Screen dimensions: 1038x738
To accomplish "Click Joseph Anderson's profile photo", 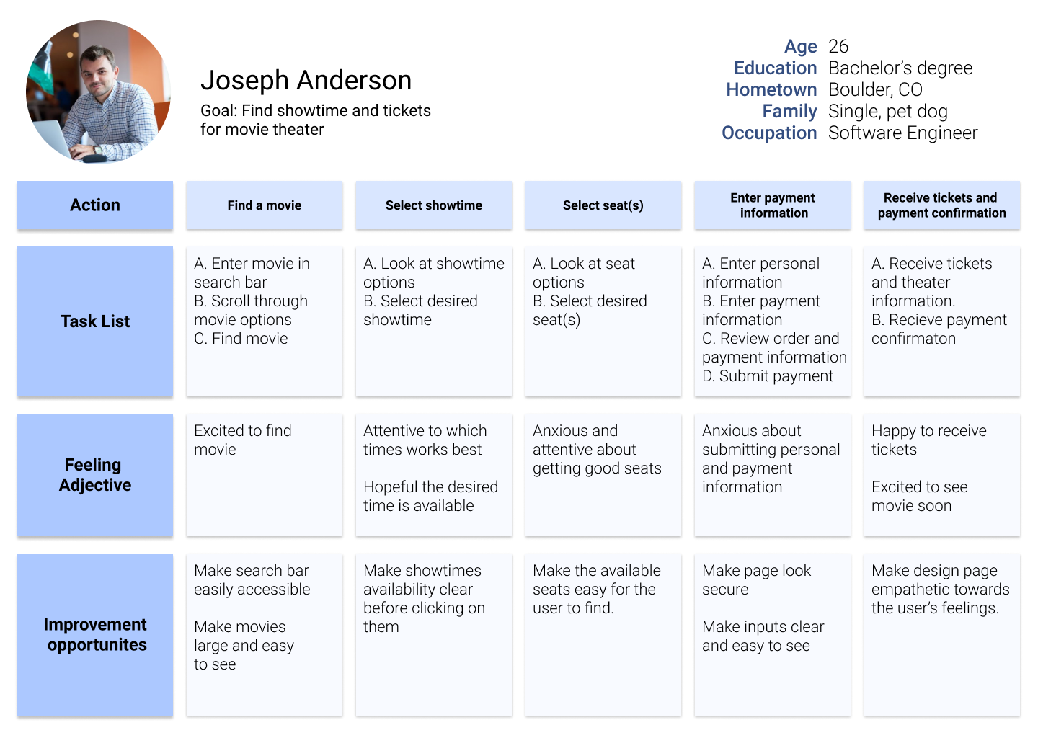I will pos(98,92).
